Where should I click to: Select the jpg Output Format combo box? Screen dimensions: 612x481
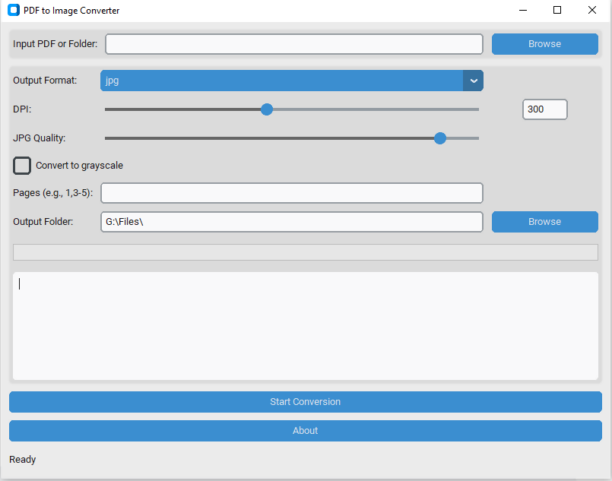coord(292,81)
